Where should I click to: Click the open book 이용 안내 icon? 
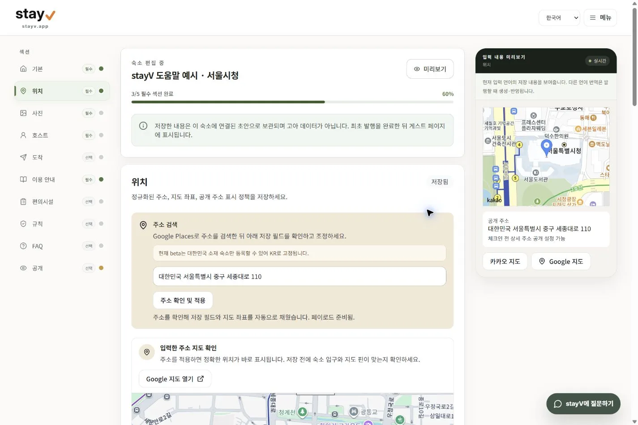(23, 179)
